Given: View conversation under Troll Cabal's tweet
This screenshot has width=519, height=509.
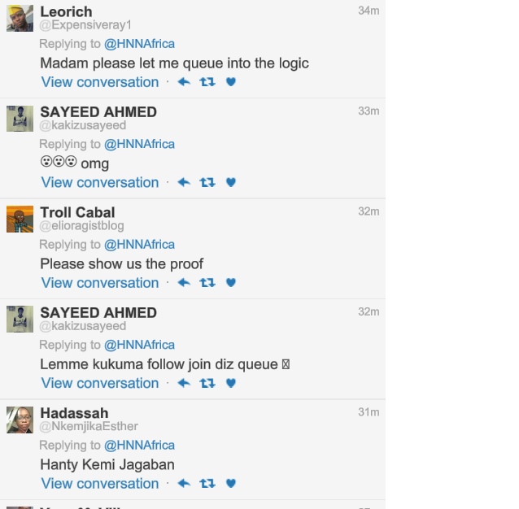Looking at the screenshot, I should [x=100, y=283].
